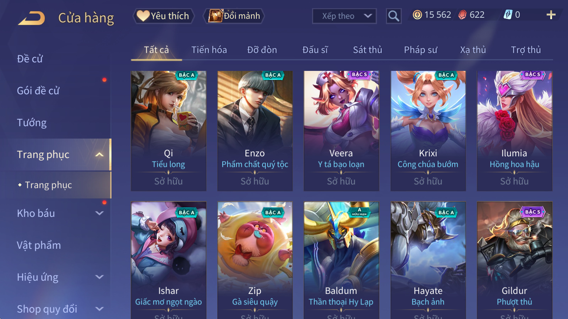Open the Gói đề cử menu
The image size is (568, 319).
[38, 91]
